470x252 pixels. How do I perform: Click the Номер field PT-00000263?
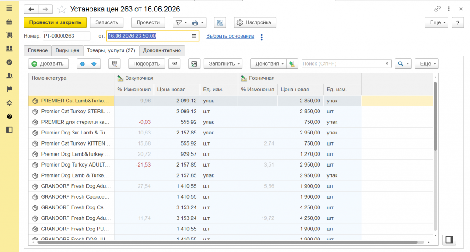click(x=66, y=36)
